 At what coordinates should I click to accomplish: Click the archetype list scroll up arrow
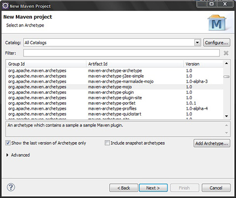click(x=227, y=63)
